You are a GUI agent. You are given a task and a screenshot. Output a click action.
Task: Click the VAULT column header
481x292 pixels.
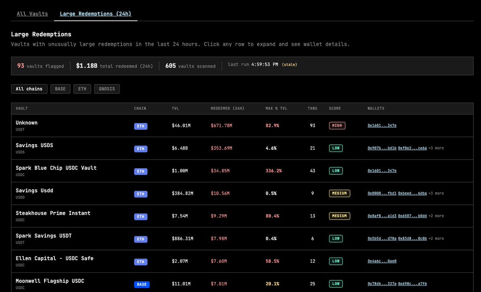point(22,109)
